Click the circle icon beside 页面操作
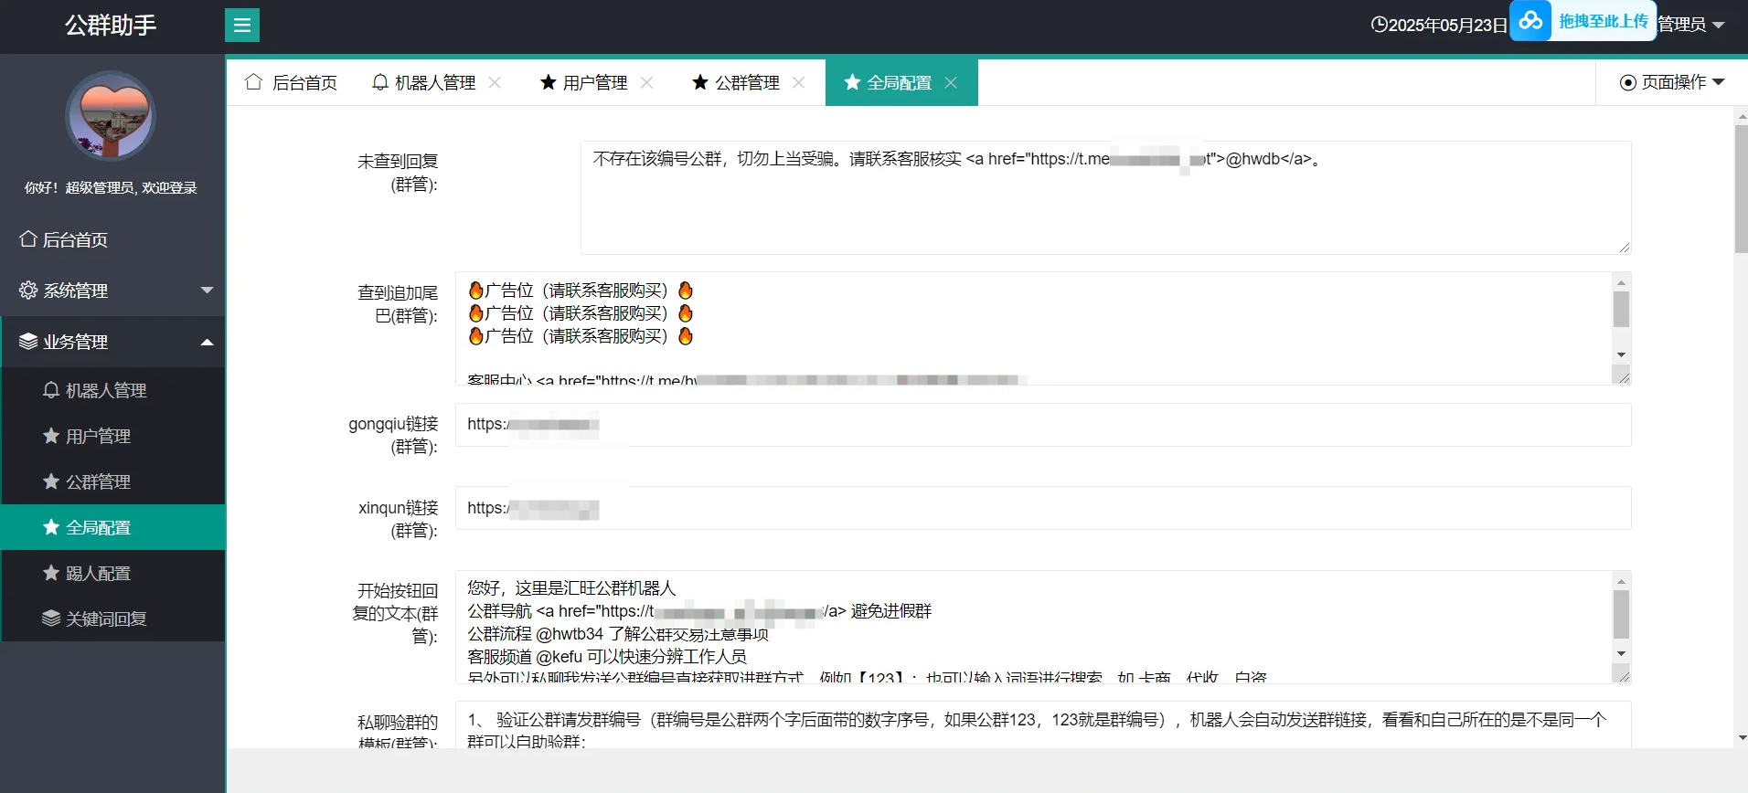1748x793 pixels. point(1627,83)
